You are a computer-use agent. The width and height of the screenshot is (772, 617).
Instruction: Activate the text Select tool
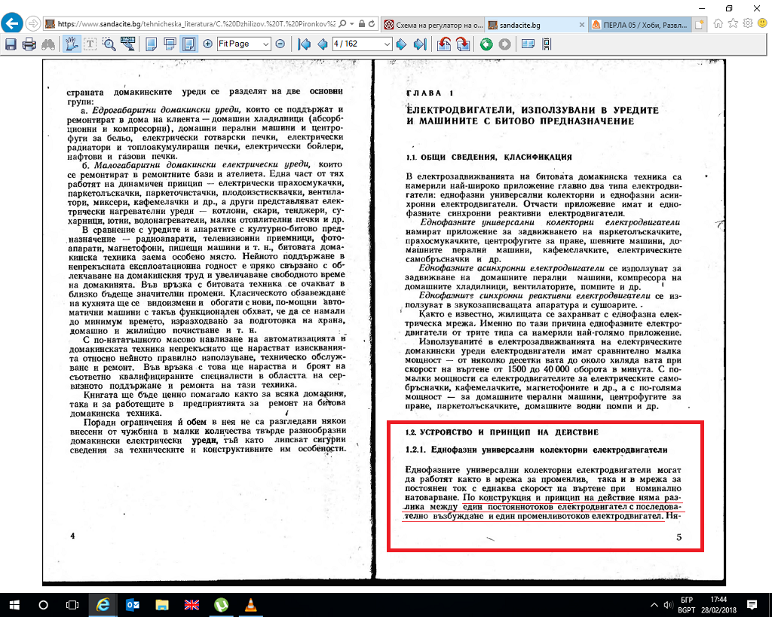click(90, 44)
